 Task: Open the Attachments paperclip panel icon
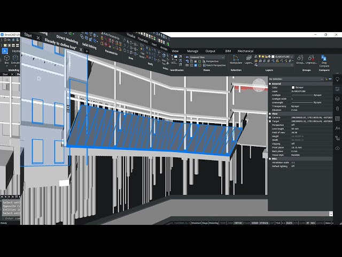pyautogui.click(x=337, y=109)
